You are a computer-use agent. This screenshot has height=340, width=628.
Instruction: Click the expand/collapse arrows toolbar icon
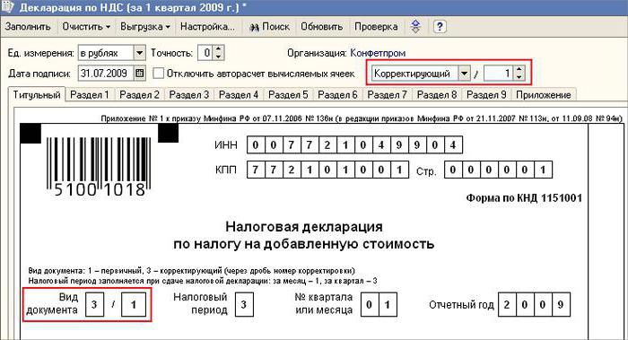click(415, 27)
